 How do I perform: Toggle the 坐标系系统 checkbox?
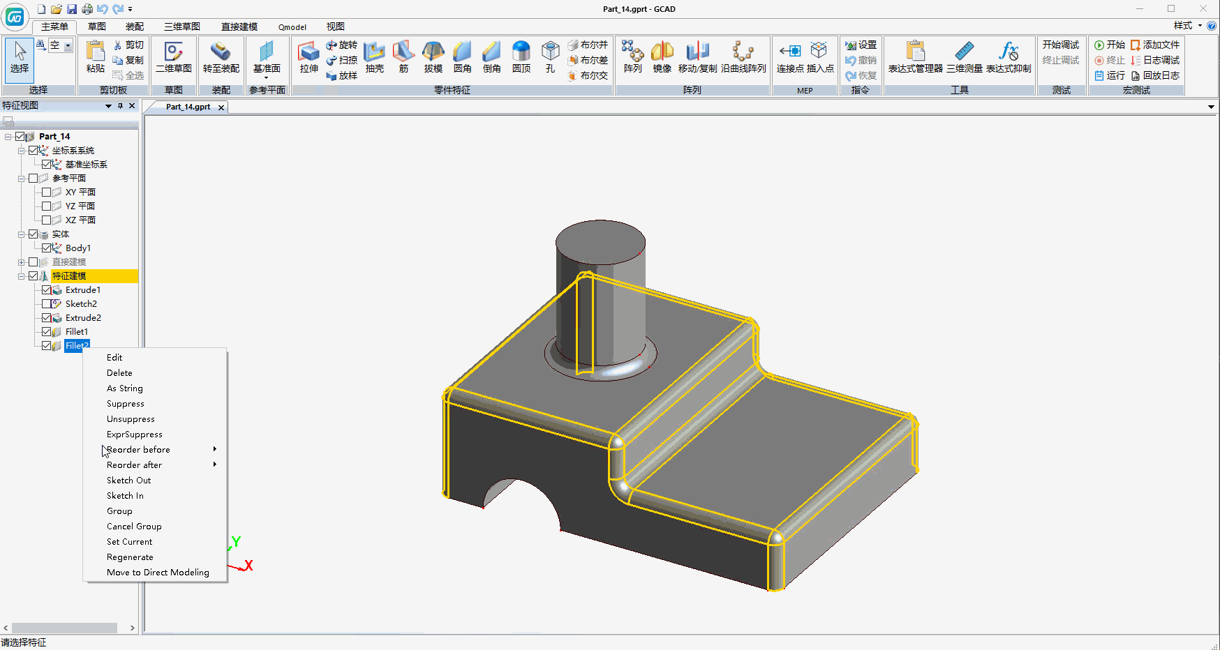tap(34, 151)
